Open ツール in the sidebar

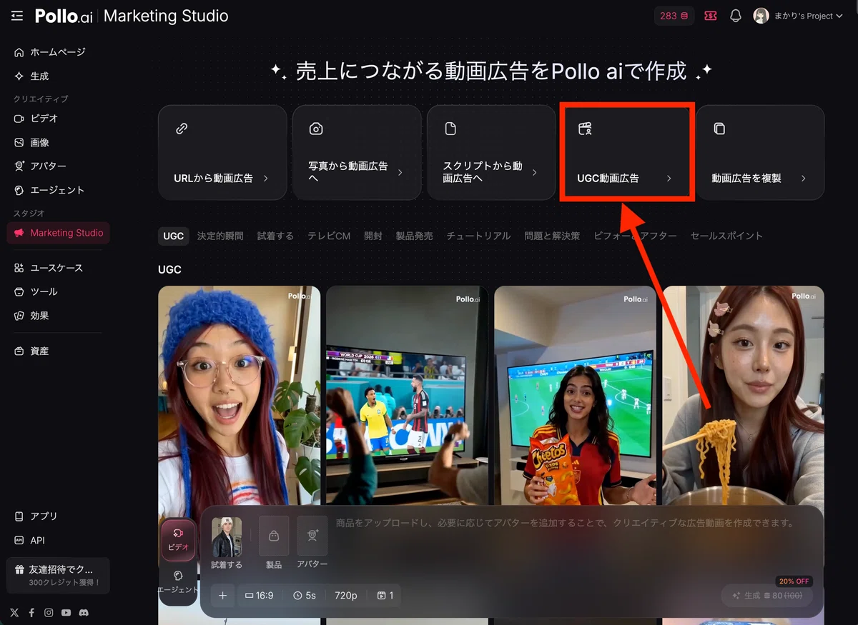pos(58,291)
